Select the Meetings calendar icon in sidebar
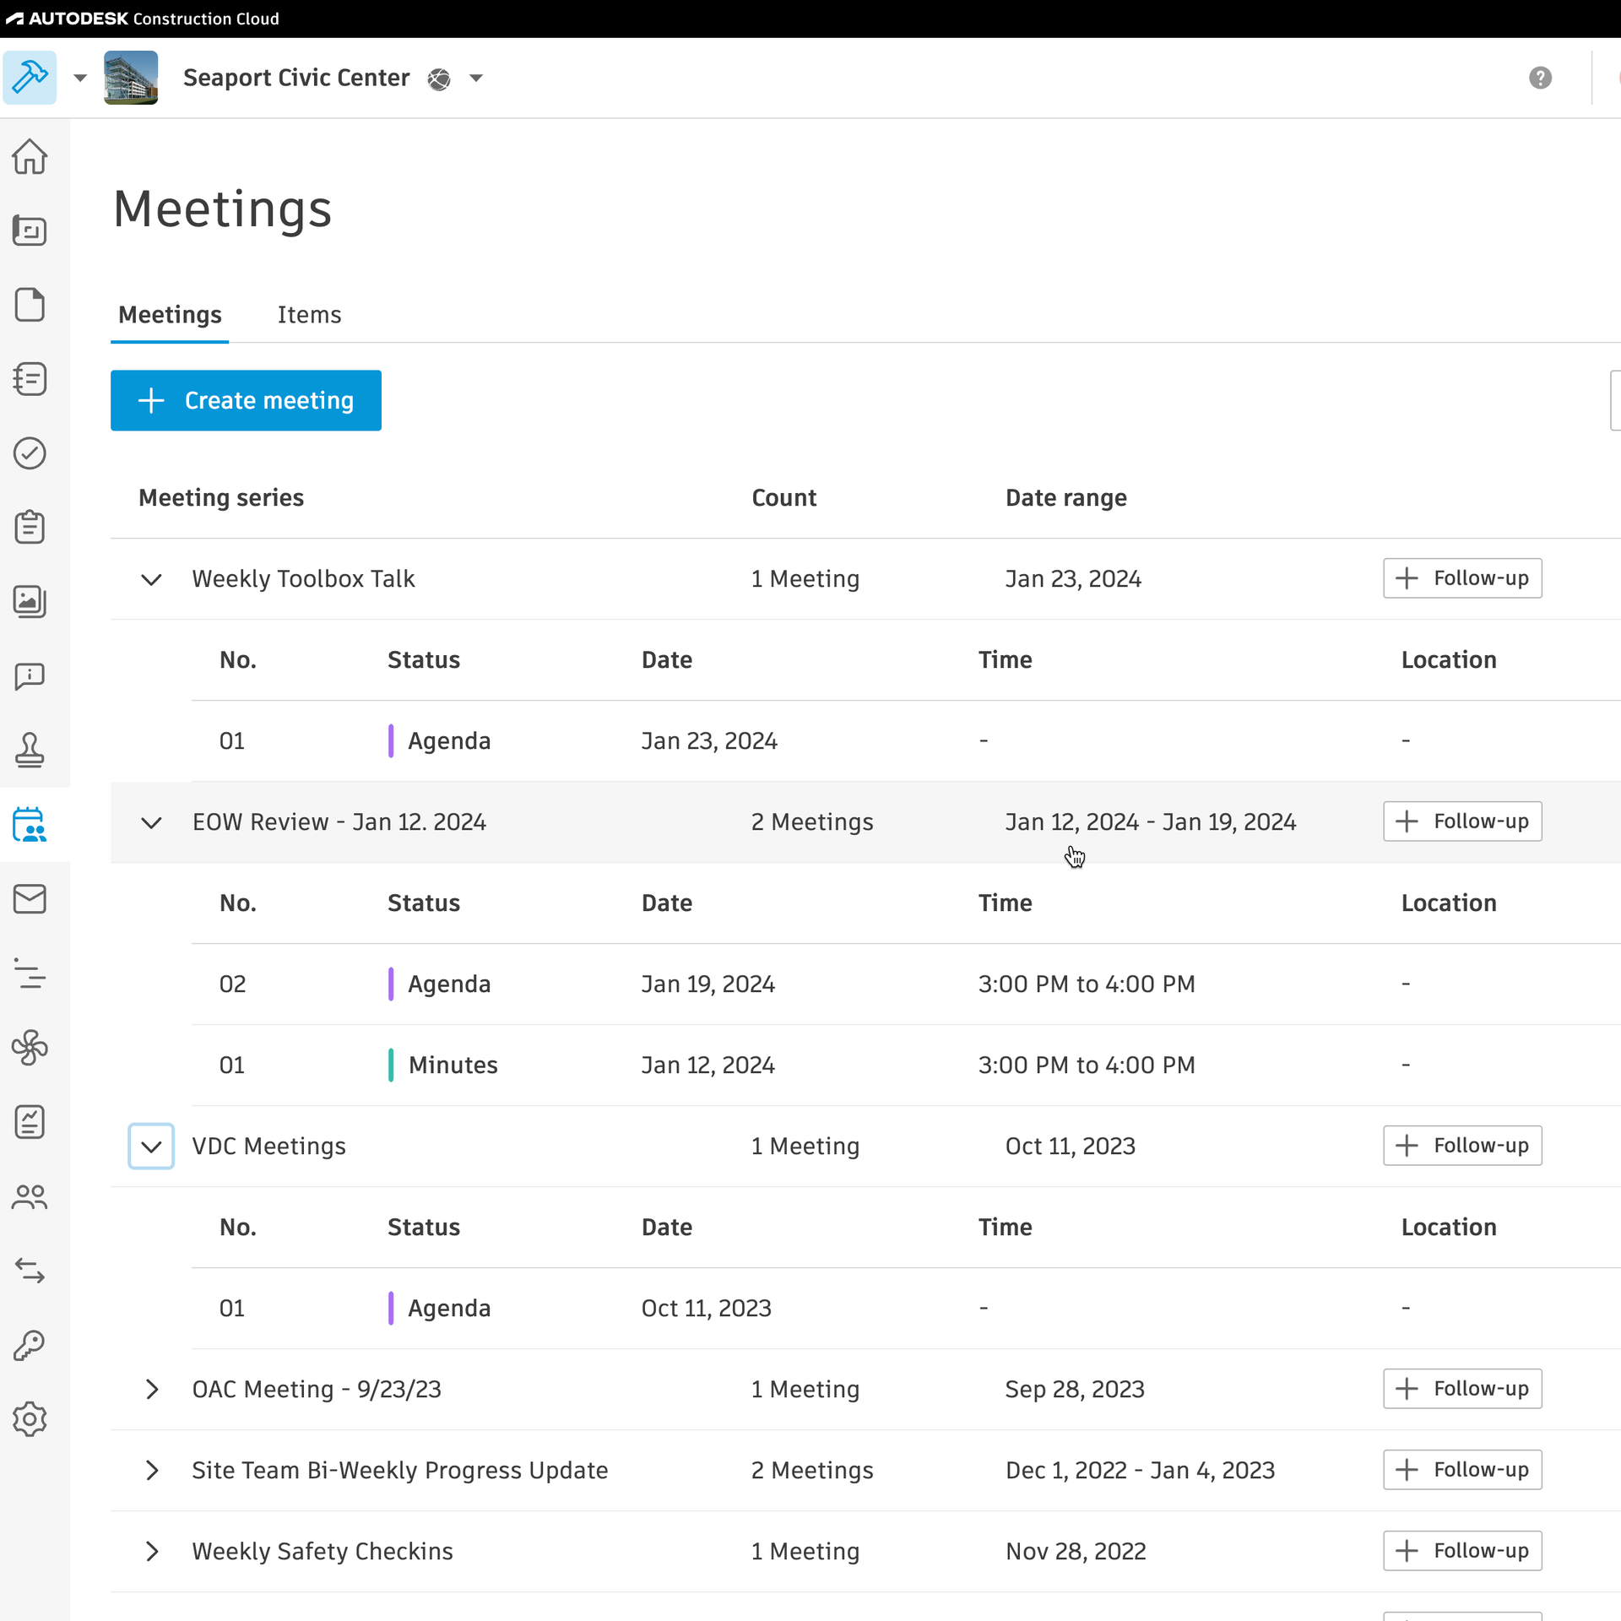 tap(30, 825)
